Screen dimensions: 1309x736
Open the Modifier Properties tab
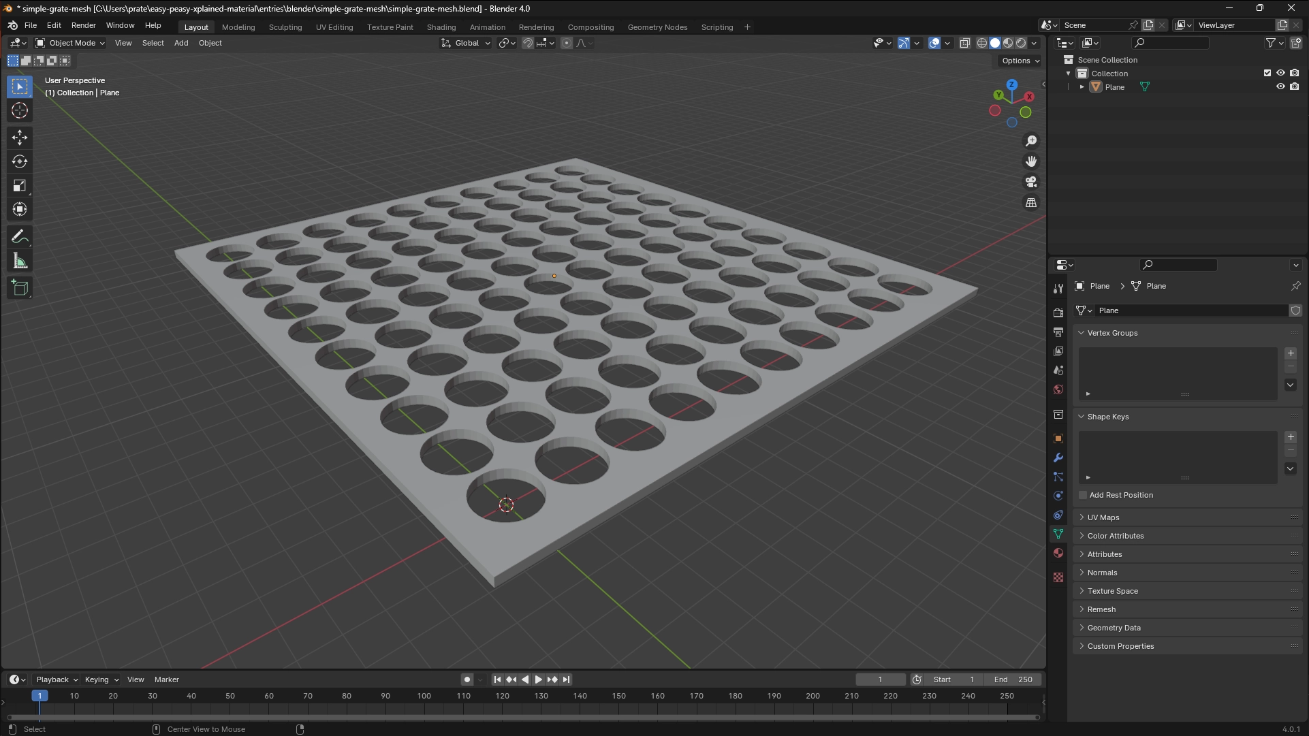point(1058,458)
